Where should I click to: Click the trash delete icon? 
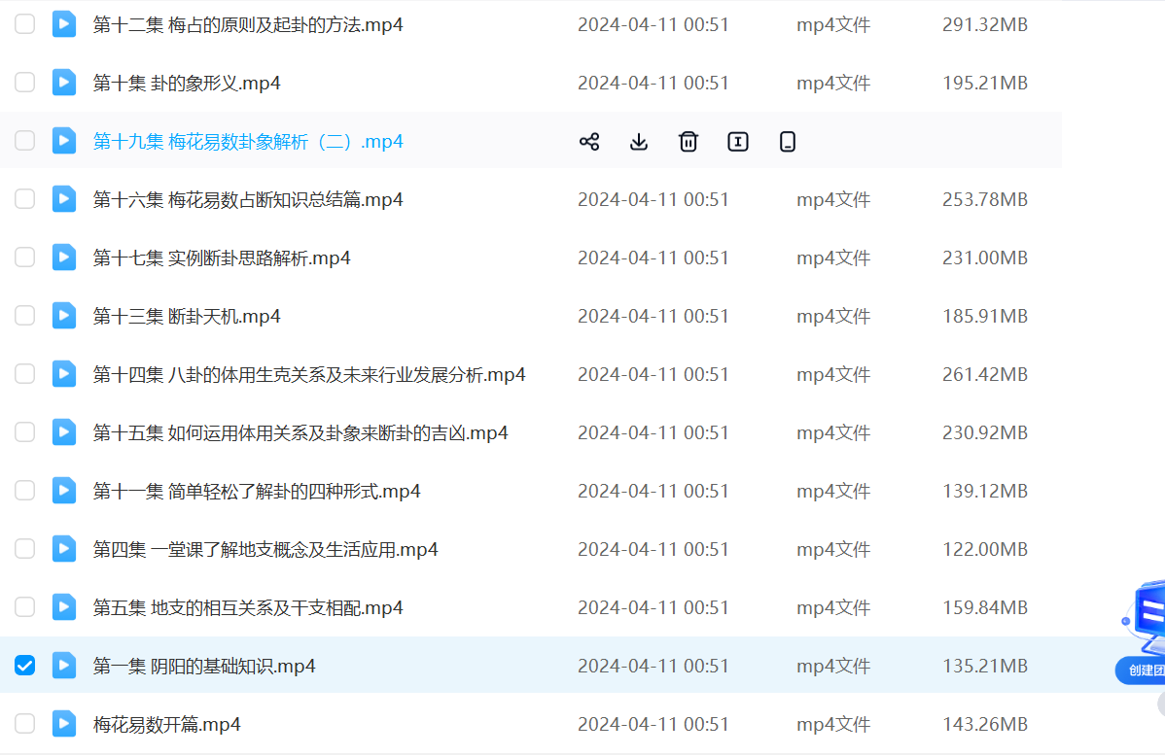[688, 142]
